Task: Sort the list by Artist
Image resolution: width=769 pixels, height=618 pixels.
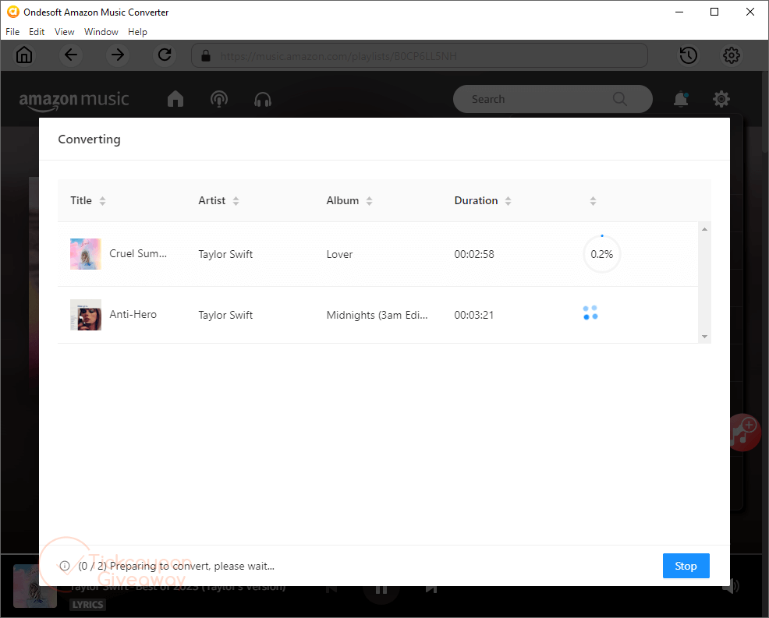Action: pos(236,200)
